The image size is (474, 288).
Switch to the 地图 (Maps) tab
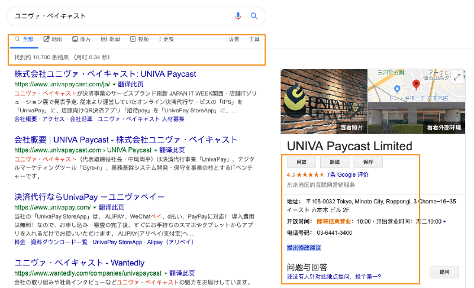coord(53,39)
